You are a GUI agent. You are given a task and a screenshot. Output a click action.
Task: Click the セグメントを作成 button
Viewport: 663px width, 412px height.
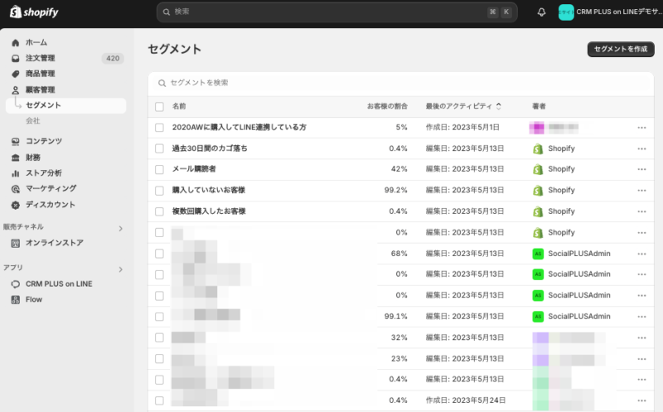(x=620, y=49)
